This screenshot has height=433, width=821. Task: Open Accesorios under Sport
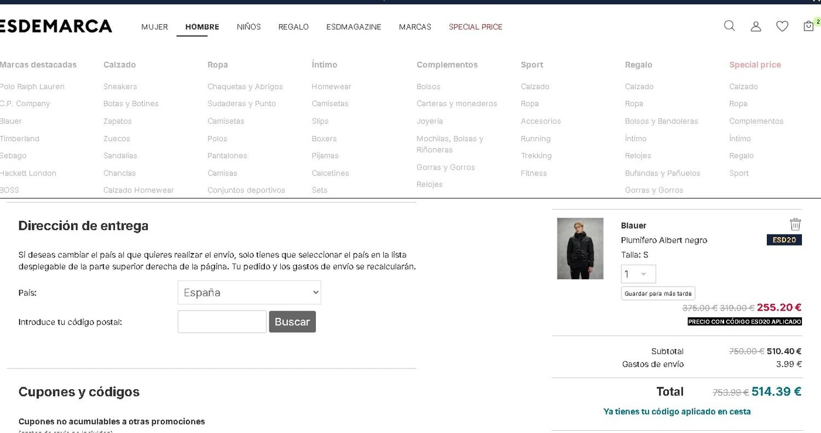[541, 121]
